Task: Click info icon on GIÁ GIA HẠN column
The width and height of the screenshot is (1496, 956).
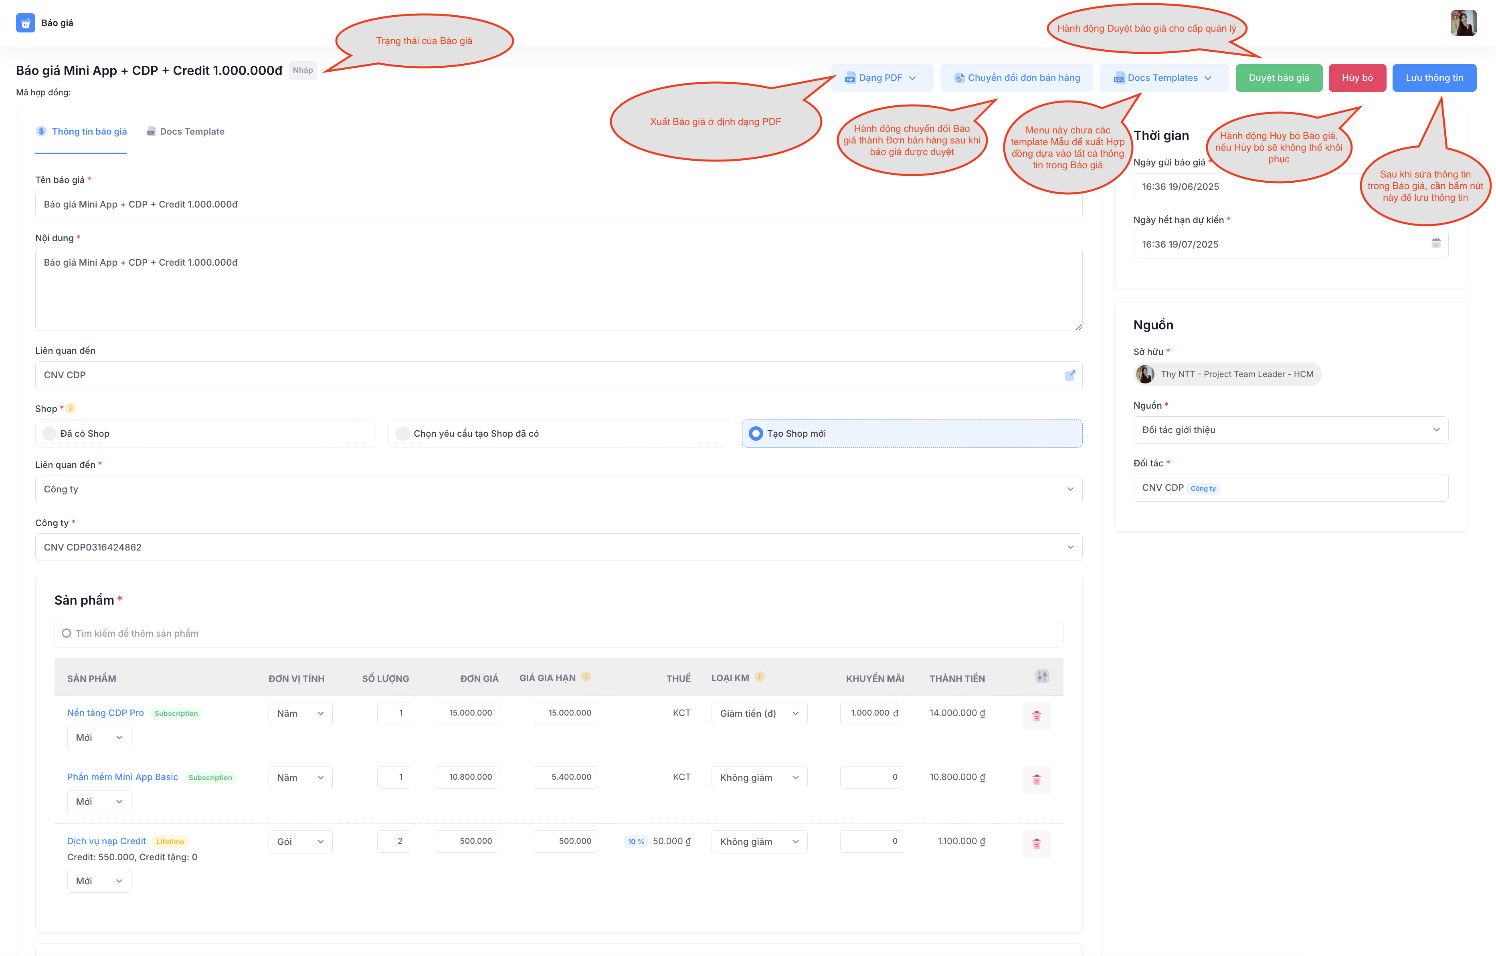Action: coord(586,677)
